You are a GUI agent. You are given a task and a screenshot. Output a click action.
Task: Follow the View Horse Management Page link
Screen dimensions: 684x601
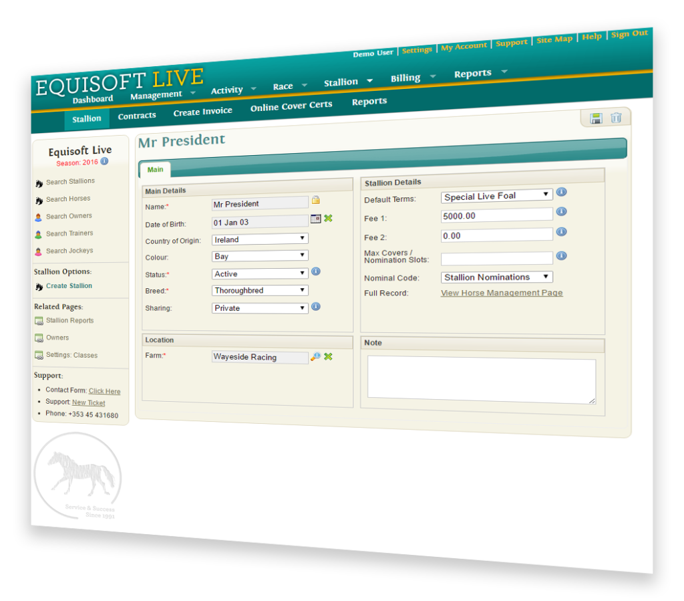[501, 293]
